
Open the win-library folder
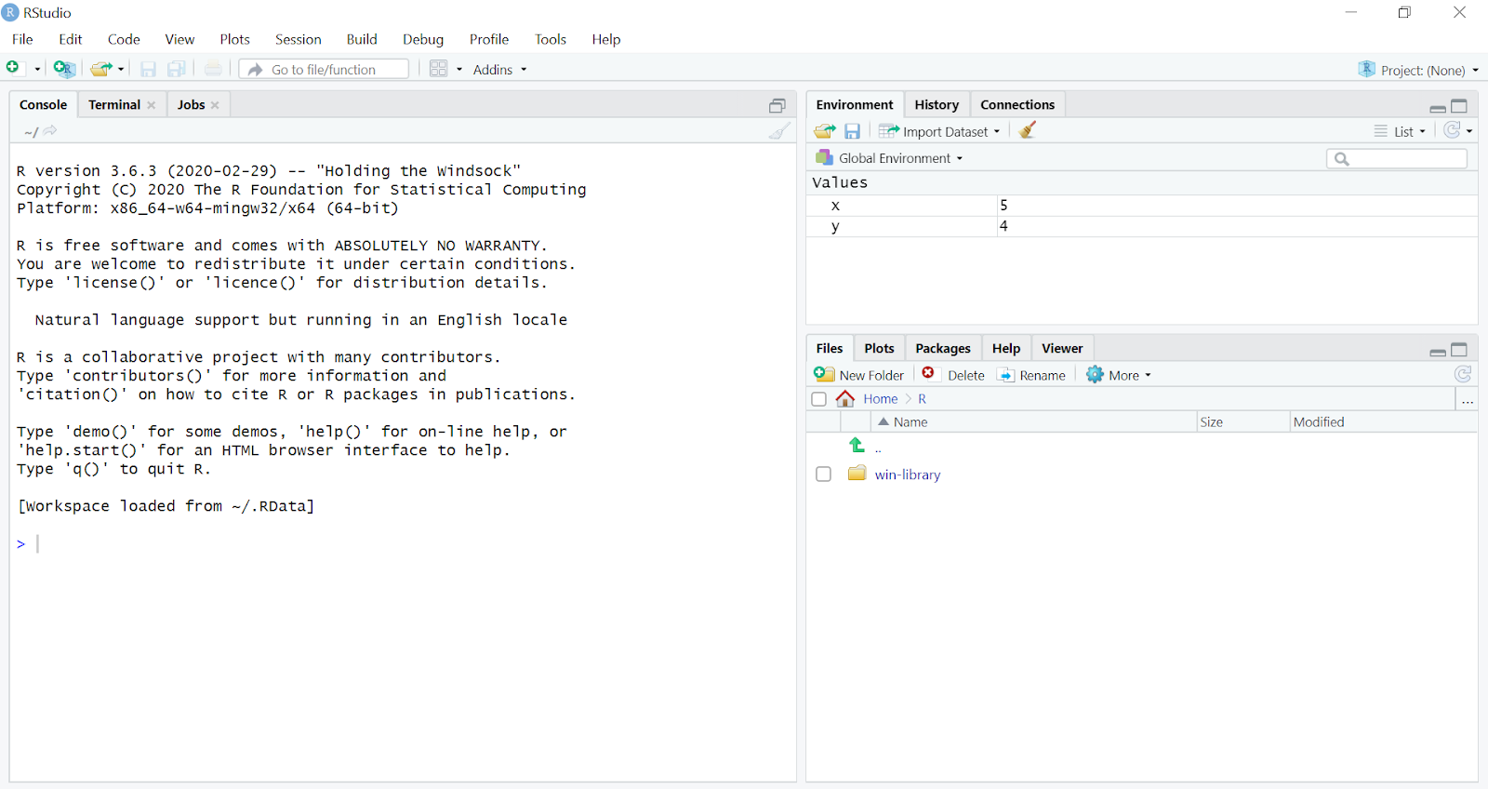click(x=908, y=475)
